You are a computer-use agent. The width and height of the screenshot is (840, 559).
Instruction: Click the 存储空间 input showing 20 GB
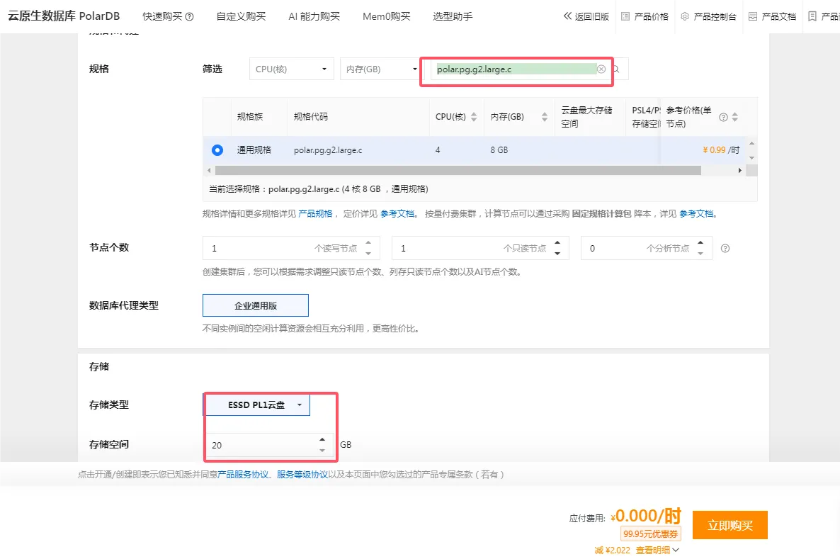click(x=269, y=445)
